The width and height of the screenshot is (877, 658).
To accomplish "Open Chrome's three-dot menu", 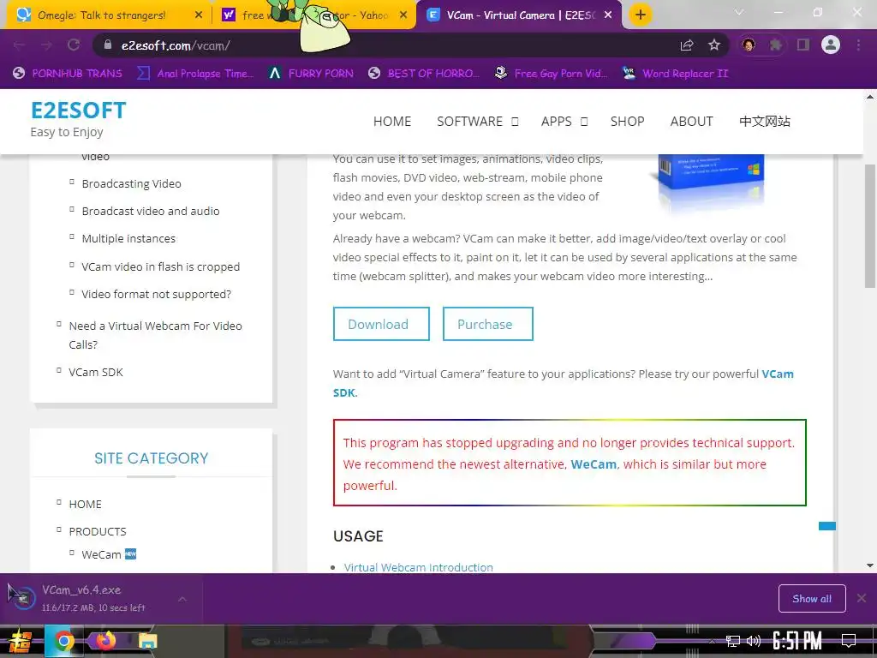I will (x=858, y=45).
